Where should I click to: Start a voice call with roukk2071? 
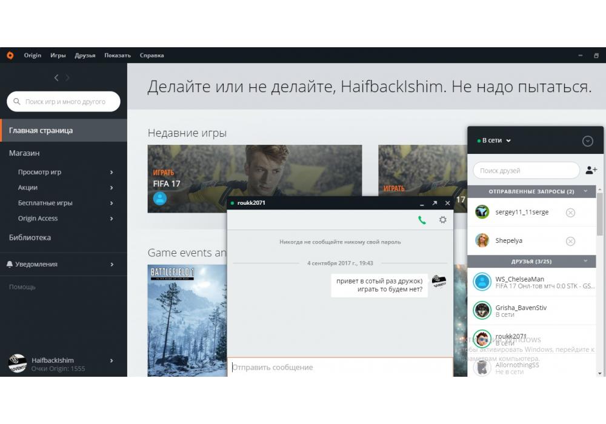coord(422,220)
